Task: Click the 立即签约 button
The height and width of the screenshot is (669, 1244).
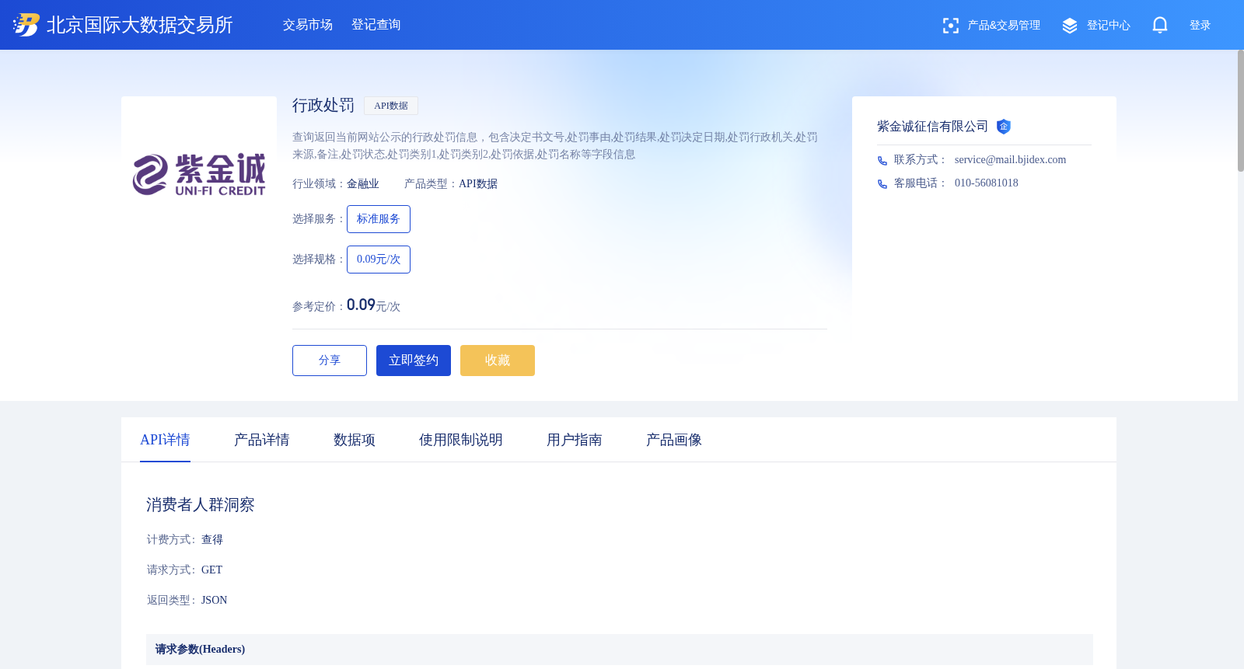Action: point(414,361)
